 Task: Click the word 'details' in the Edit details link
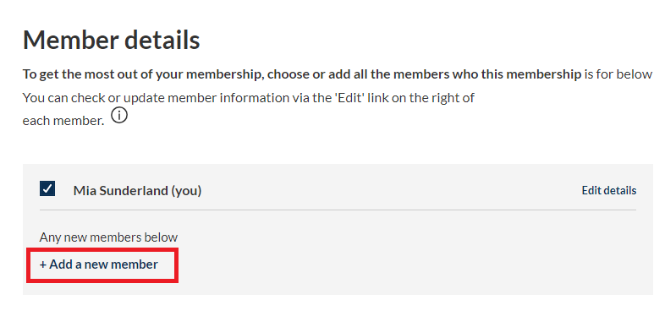tap(621, 191)
